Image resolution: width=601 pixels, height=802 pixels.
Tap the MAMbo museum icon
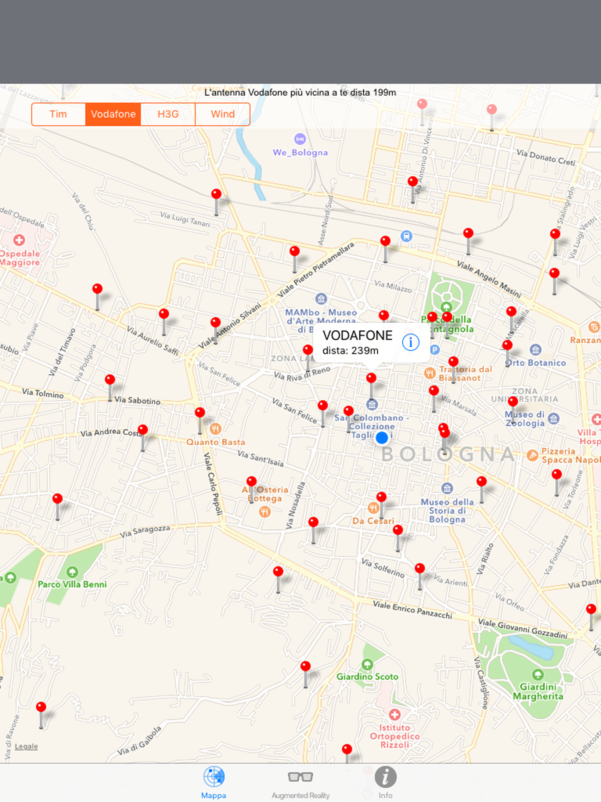[x=321, y=299]
